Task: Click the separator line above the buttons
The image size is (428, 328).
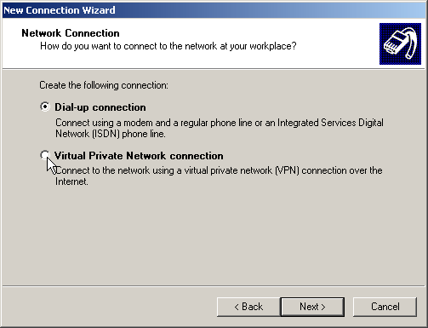Action: [x=214, y=286]
